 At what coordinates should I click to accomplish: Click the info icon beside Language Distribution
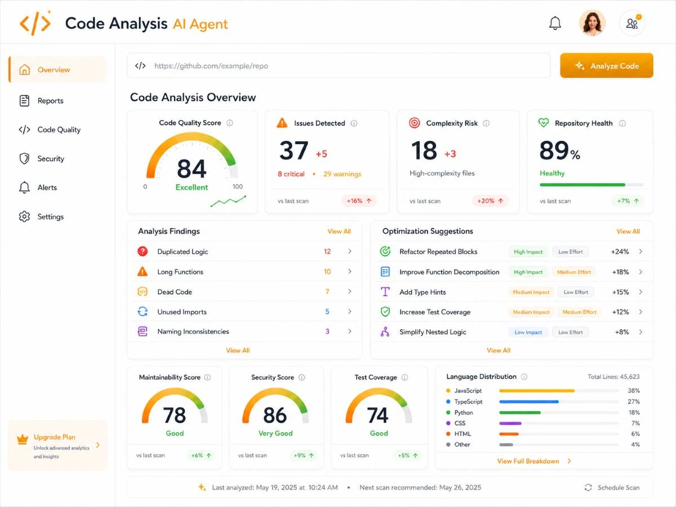(524, 377)
